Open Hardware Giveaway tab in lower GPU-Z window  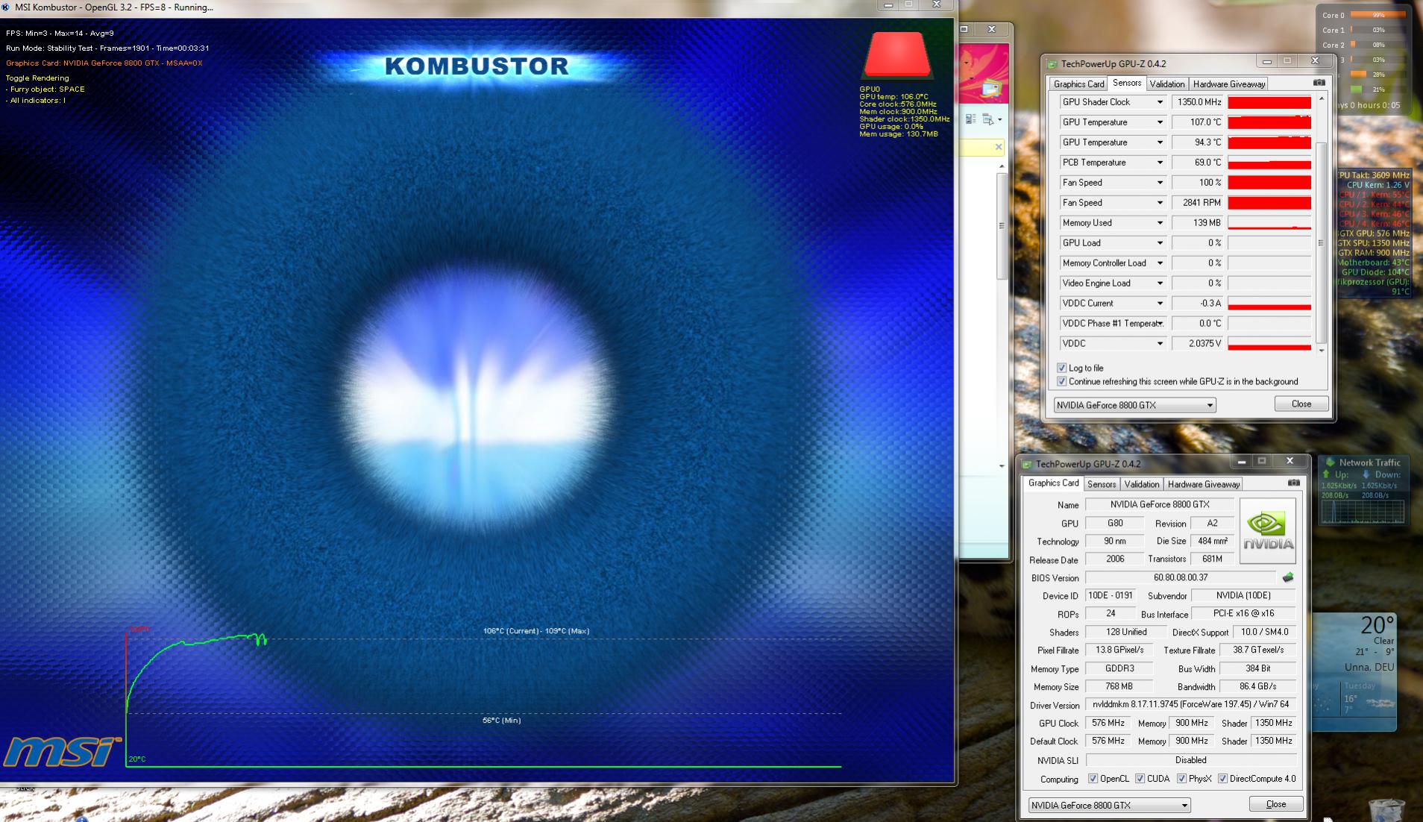1204,485
